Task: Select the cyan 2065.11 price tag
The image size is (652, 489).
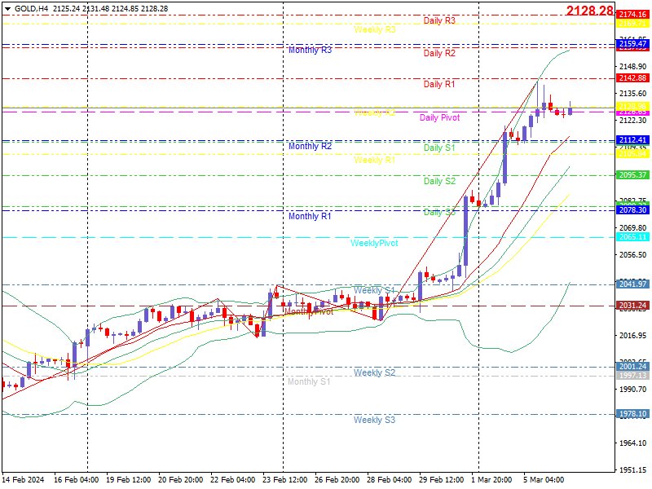Action: [632, 237]
